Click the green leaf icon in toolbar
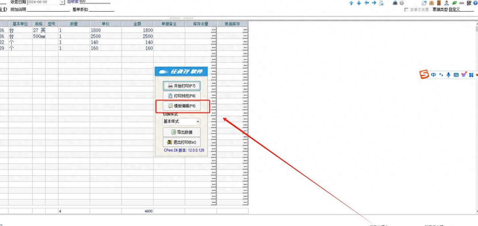The width and height of the screenshot is (478, 226). (454, 3)
